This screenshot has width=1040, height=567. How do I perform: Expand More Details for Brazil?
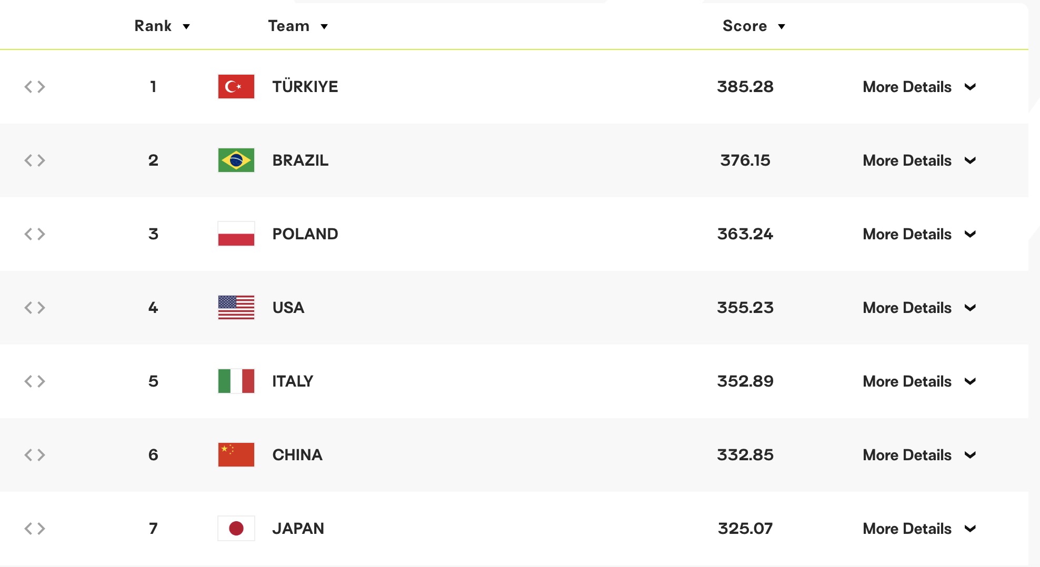click(x=919, y=160)
